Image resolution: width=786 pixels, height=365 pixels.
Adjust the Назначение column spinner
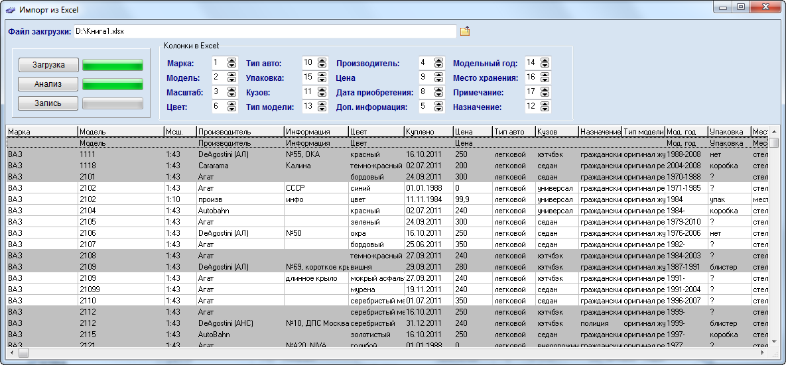click(545, 106)
